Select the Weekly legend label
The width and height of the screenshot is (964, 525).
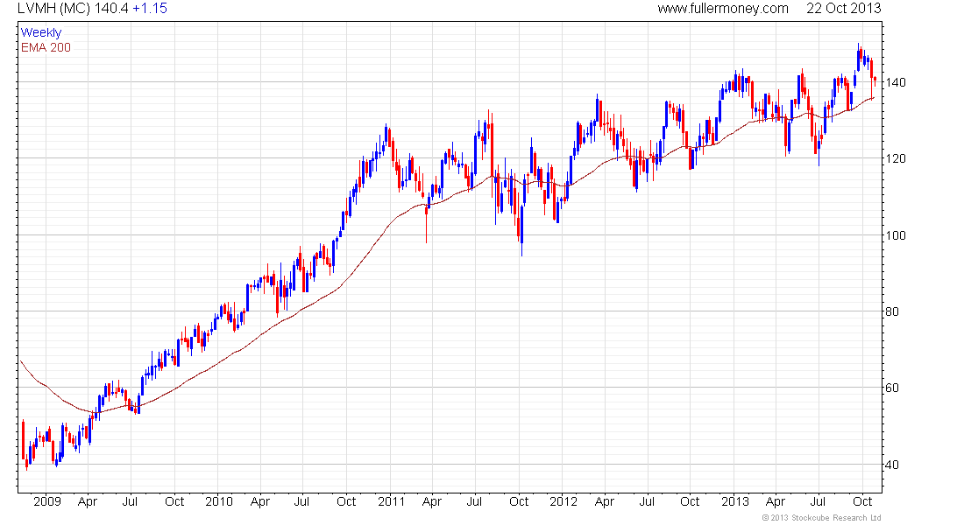(x=41, y=33)
